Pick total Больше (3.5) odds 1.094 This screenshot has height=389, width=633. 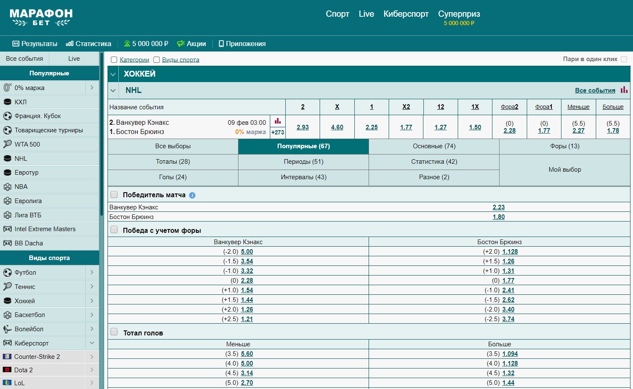click(x=510, y=354)
